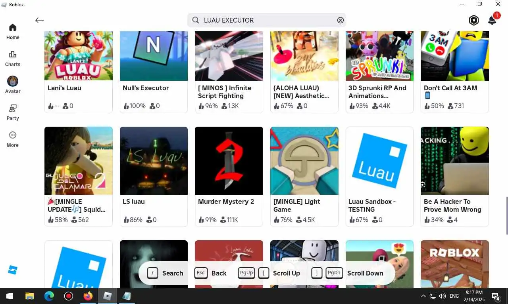Viewport: 508px width, 304px height.
Task: Click the red record app taskbar icon
Action: coord(69,296)
